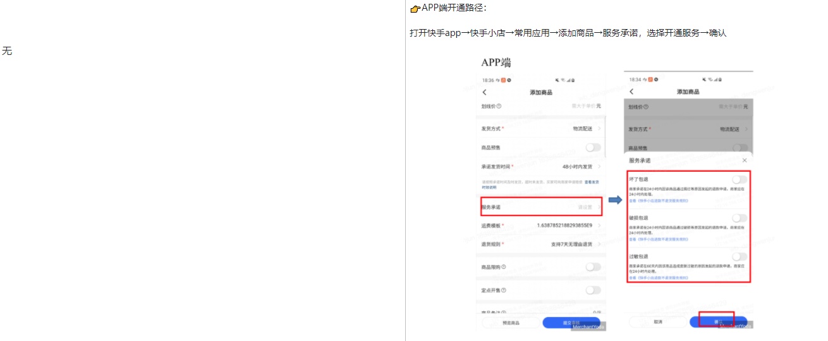828x341 pixels.
Task: Tap back arrow on the 18:36 phone screen
Action: (x=485, y=92)
